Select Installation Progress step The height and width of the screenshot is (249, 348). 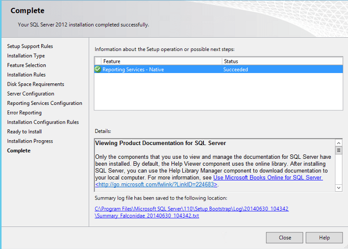pyautogui.click(x=30, y=141)
